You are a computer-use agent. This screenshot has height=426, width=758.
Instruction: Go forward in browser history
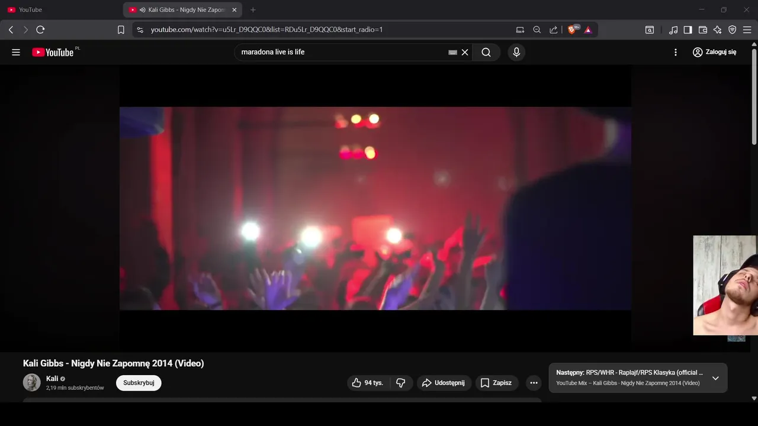pyautogui.click(x=25, y=30)
